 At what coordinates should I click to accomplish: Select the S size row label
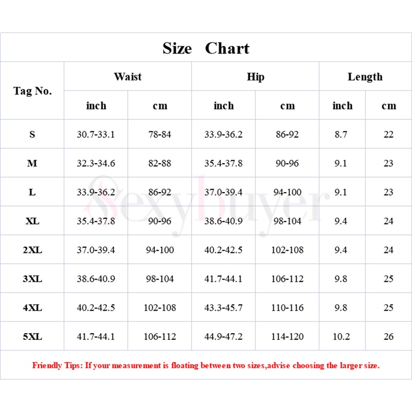click(x=32, y=134)
